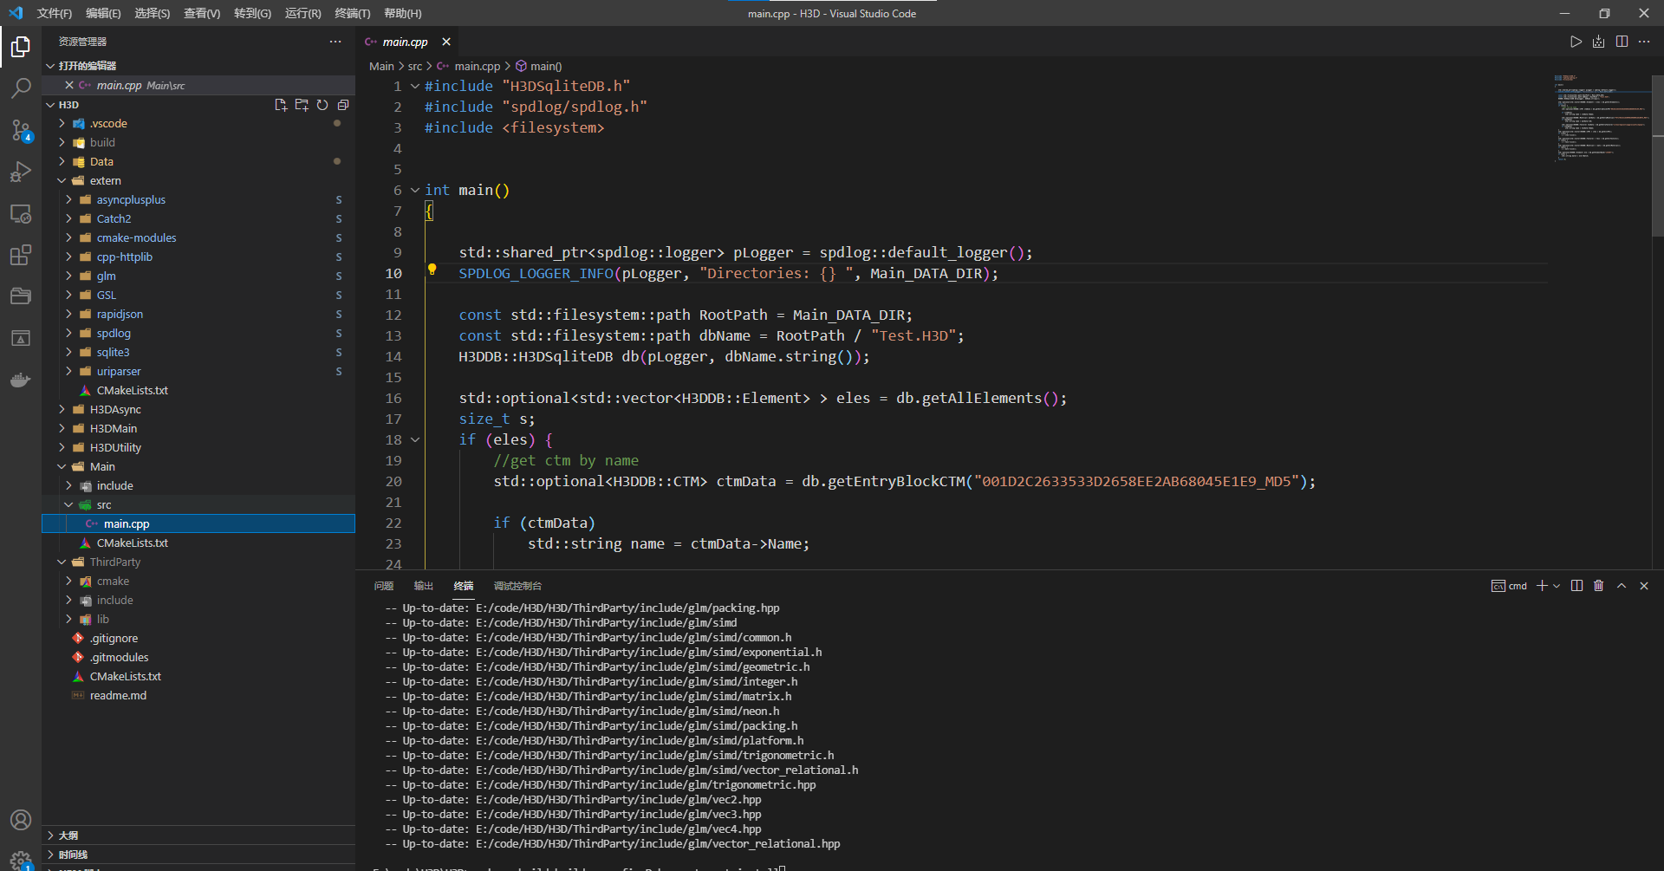Open CMakeLists.txt under Main folder

[x=198, y=543]
